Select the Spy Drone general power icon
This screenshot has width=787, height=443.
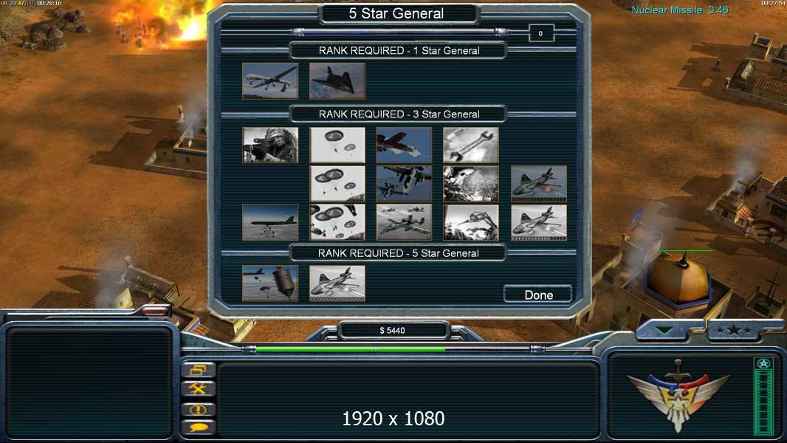coord(270,80)
